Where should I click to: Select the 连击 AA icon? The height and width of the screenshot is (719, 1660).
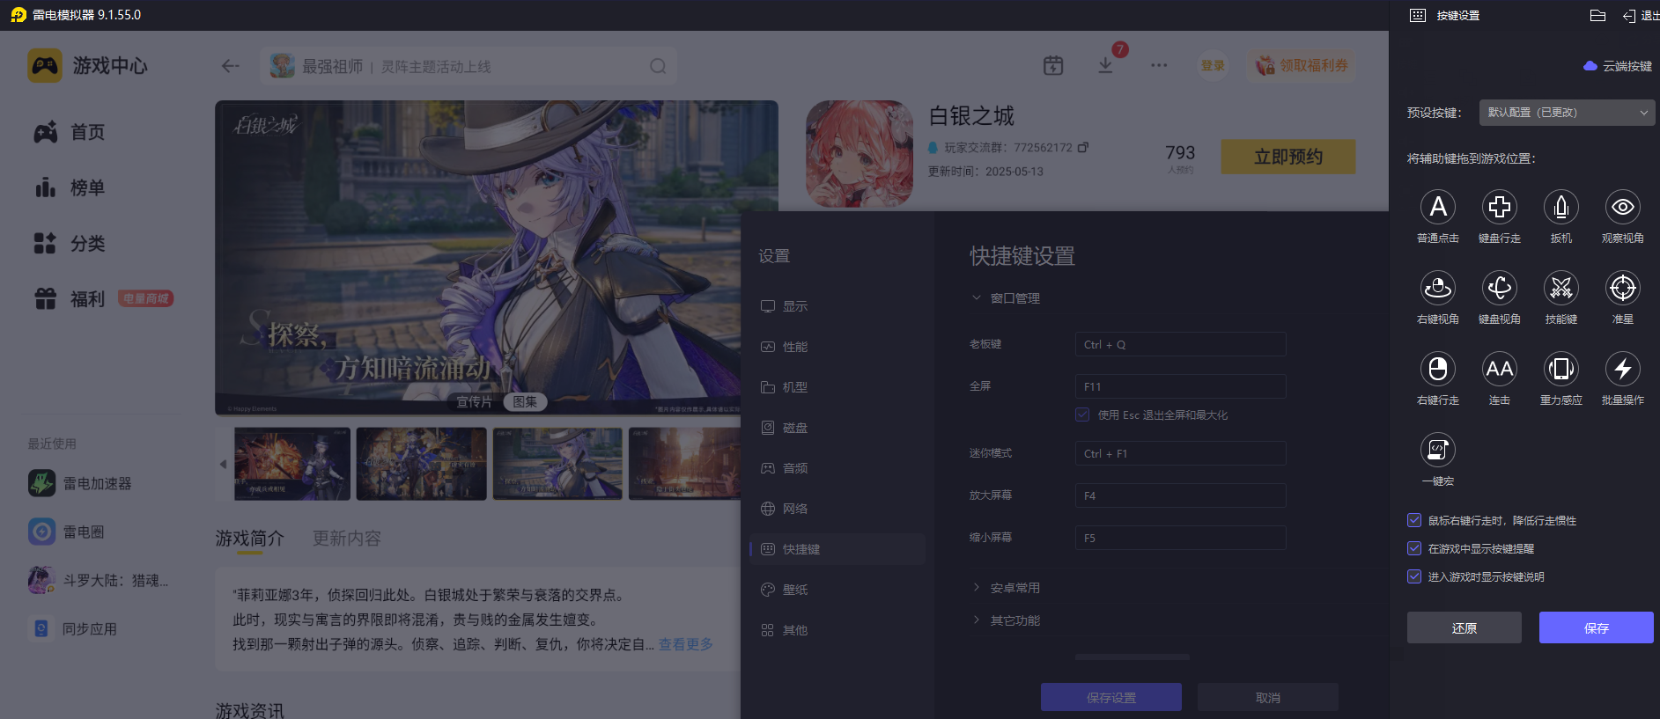(x=1500, y=369)
